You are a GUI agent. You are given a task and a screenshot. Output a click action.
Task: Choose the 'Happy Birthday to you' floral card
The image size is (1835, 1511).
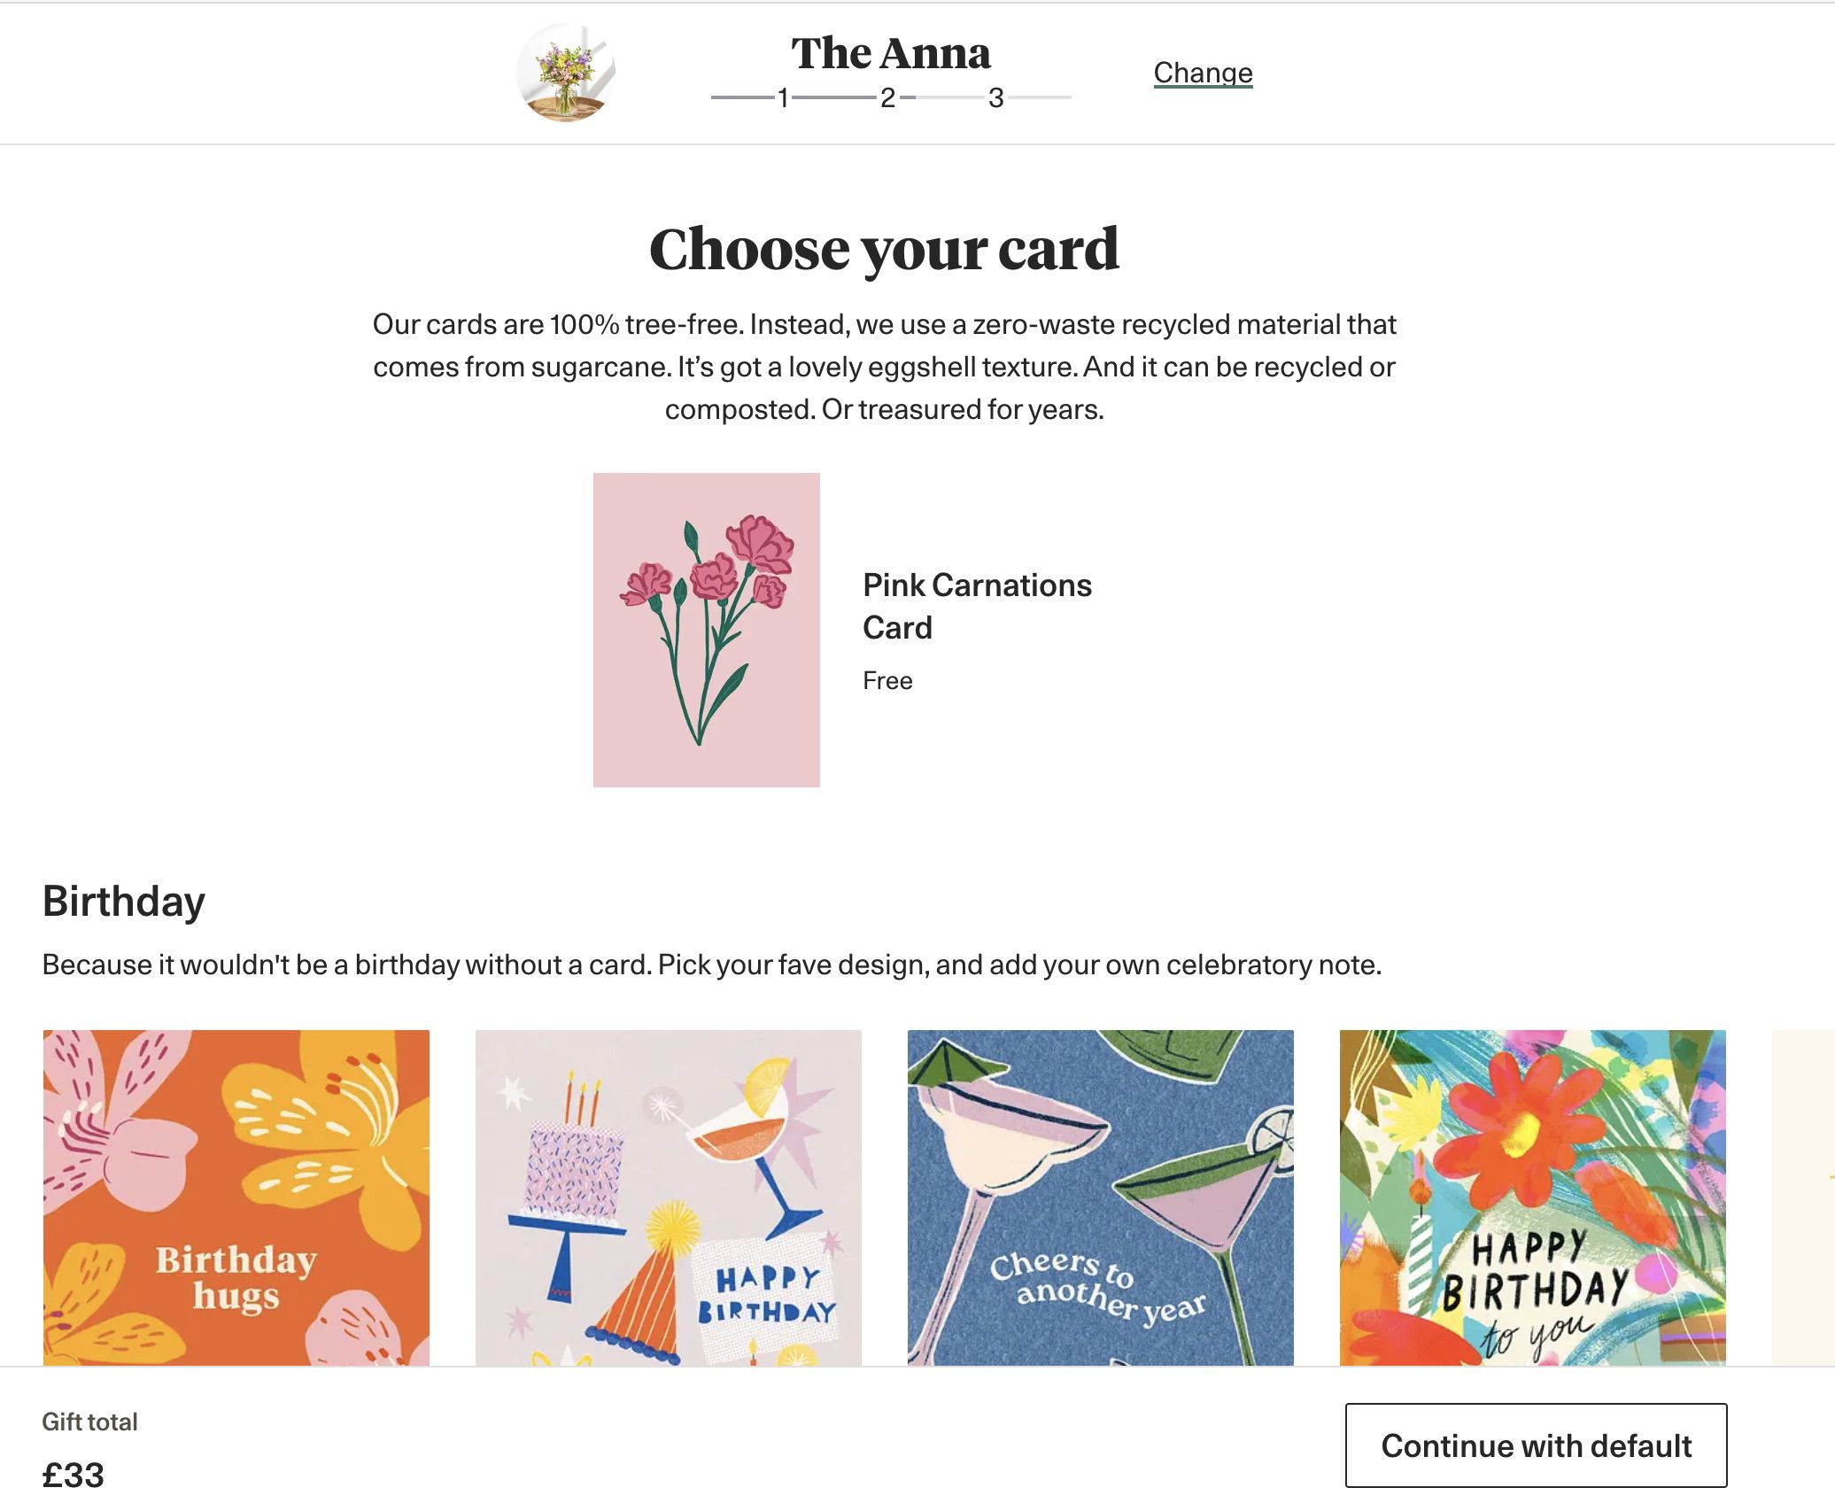[x=1532, y=1196]
